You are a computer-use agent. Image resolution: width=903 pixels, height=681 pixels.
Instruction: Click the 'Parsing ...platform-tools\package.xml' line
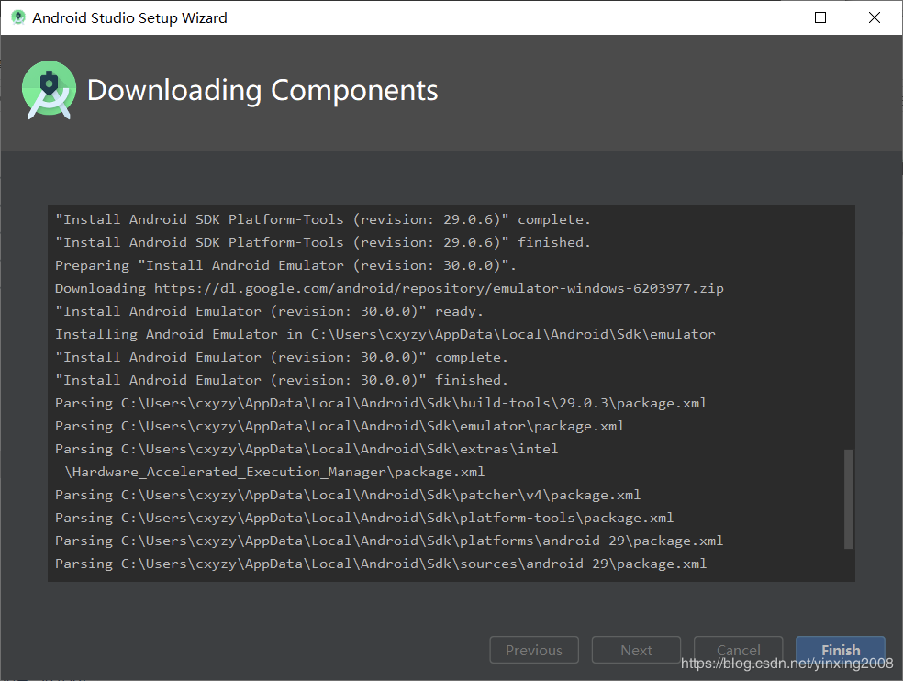(x=364, y=518)
